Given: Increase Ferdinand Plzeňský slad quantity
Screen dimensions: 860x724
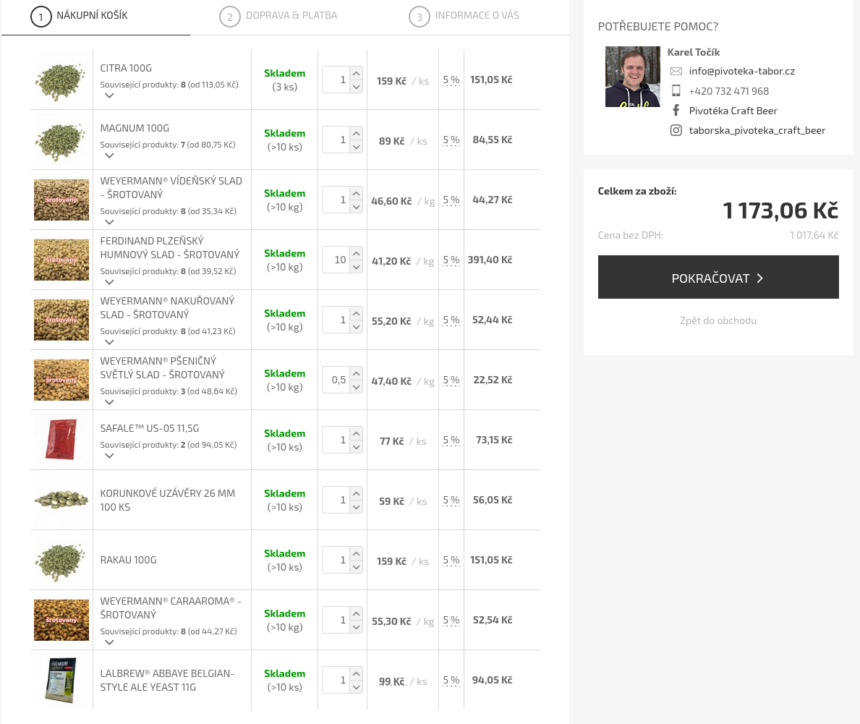Looking at the screenshot, I should pyautogui.click(x=356, y=253).
